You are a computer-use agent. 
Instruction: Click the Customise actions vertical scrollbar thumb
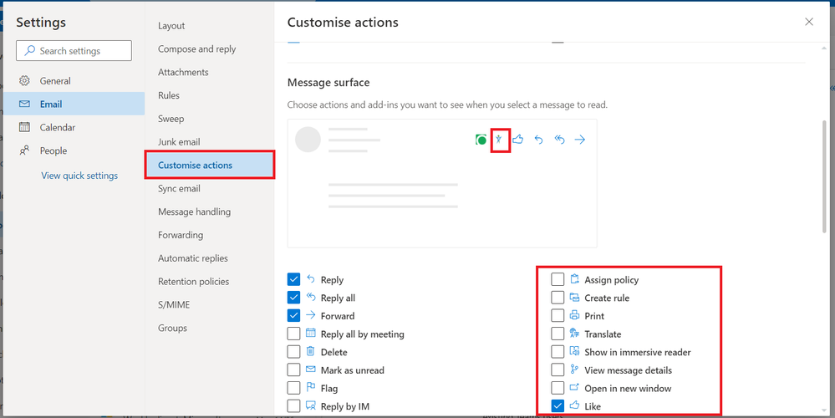point(824,176)
